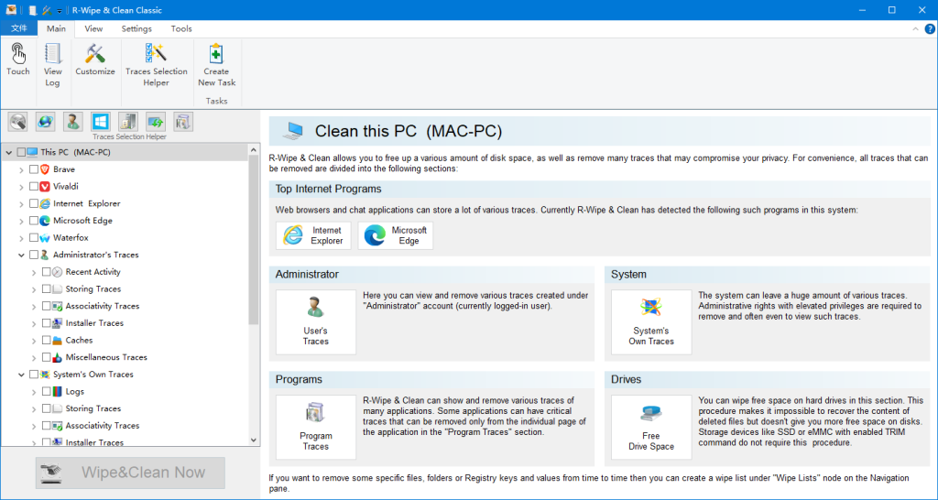
Task: Select Associativity Traces under Administrator's Traces
Action: (x=103, y=306)
